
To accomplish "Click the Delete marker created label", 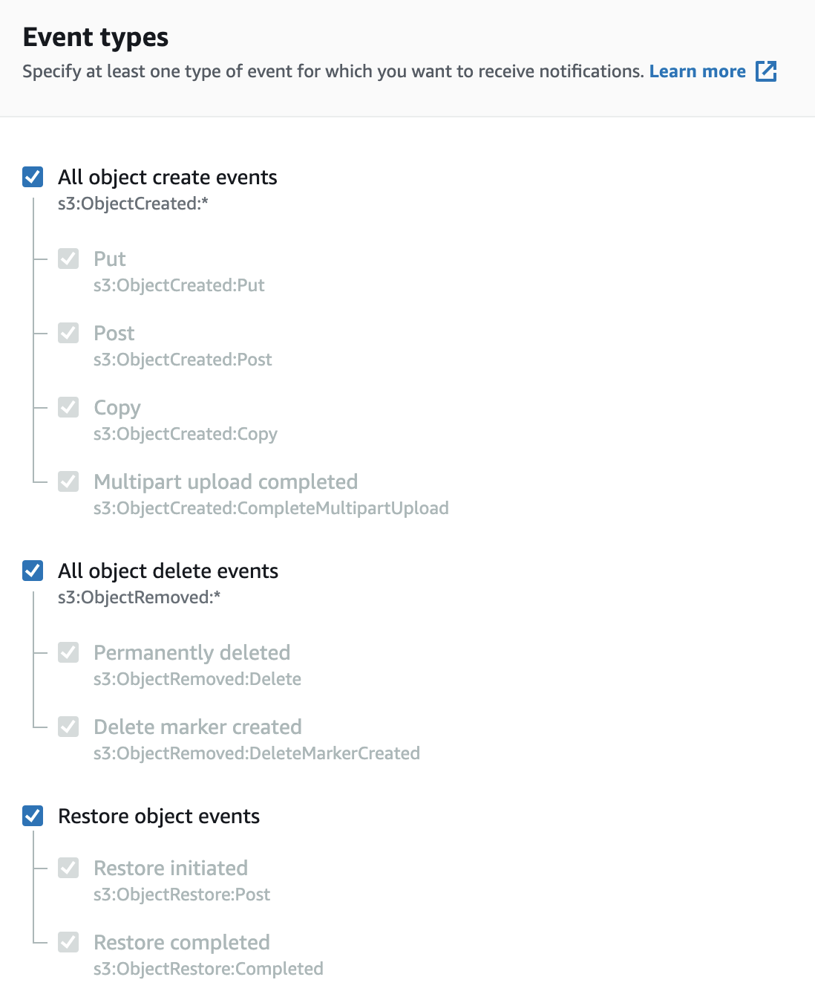I will coord(197,727).
